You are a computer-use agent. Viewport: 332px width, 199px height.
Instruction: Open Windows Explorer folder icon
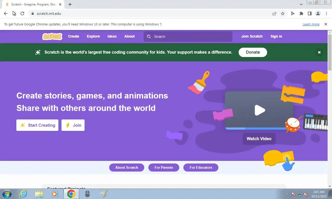click(39, 194)
